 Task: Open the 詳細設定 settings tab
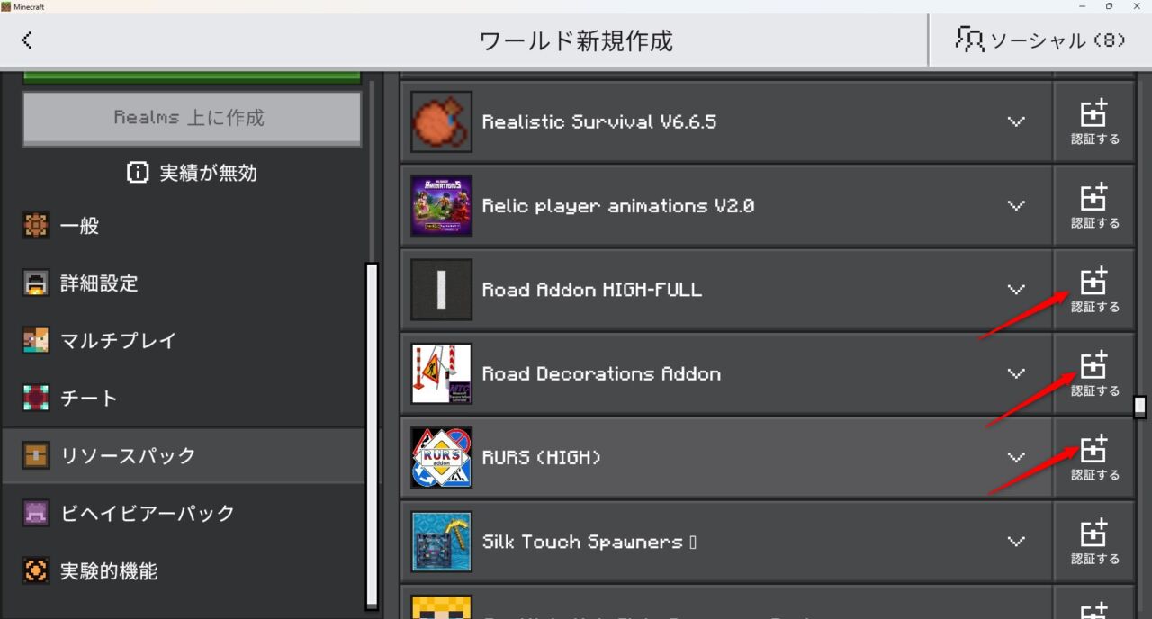point(183,283)
